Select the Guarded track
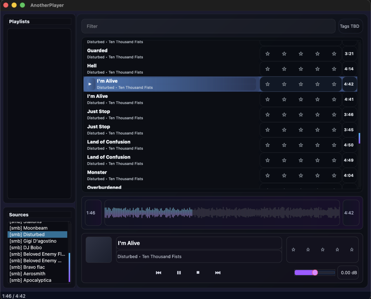371x299 pixels. pyautogui.click(x=171, y=54)
